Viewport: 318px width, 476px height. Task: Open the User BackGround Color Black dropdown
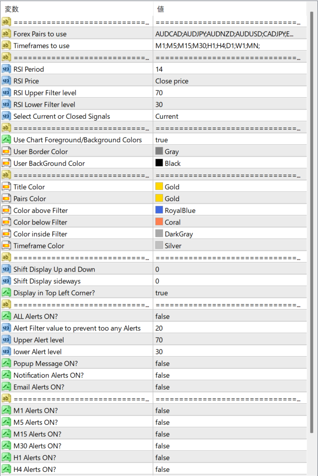tap(230, 163)
